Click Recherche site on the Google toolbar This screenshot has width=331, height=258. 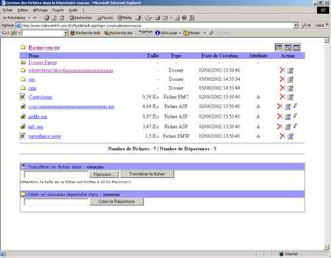[118, 33]
